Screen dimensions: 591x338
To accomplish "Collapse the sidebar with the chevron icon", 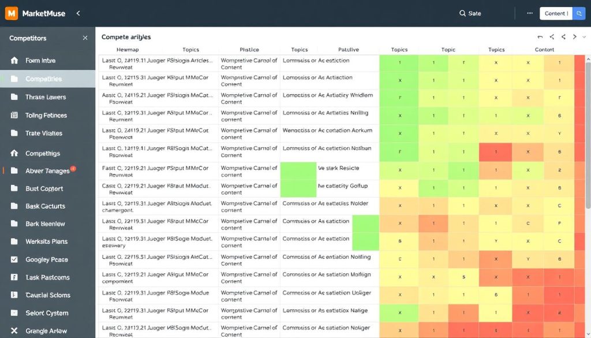I will point(79,13).
